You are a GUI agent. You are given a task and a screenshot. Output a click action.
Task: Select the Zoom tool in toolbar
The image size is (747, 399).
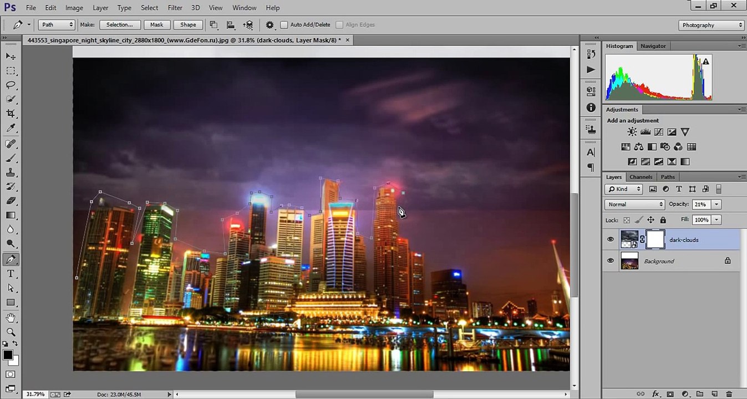[11, 332]
